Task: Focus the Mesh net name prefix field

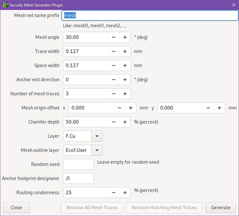Action: click(150, 15)
